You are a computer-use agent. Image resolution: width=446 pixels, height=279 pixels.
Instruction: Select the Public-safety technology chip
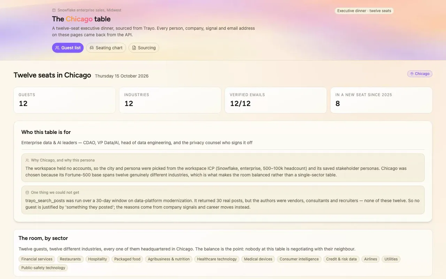coord(43,268)
